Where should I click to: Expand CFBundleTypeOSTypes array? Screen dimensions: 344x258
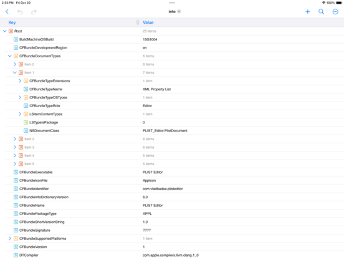coord(20,97)
